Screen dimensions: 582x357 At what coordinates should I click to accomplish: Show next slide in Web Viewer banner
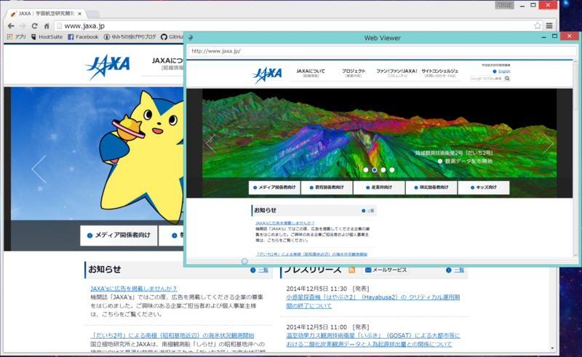tap(548, 143)
